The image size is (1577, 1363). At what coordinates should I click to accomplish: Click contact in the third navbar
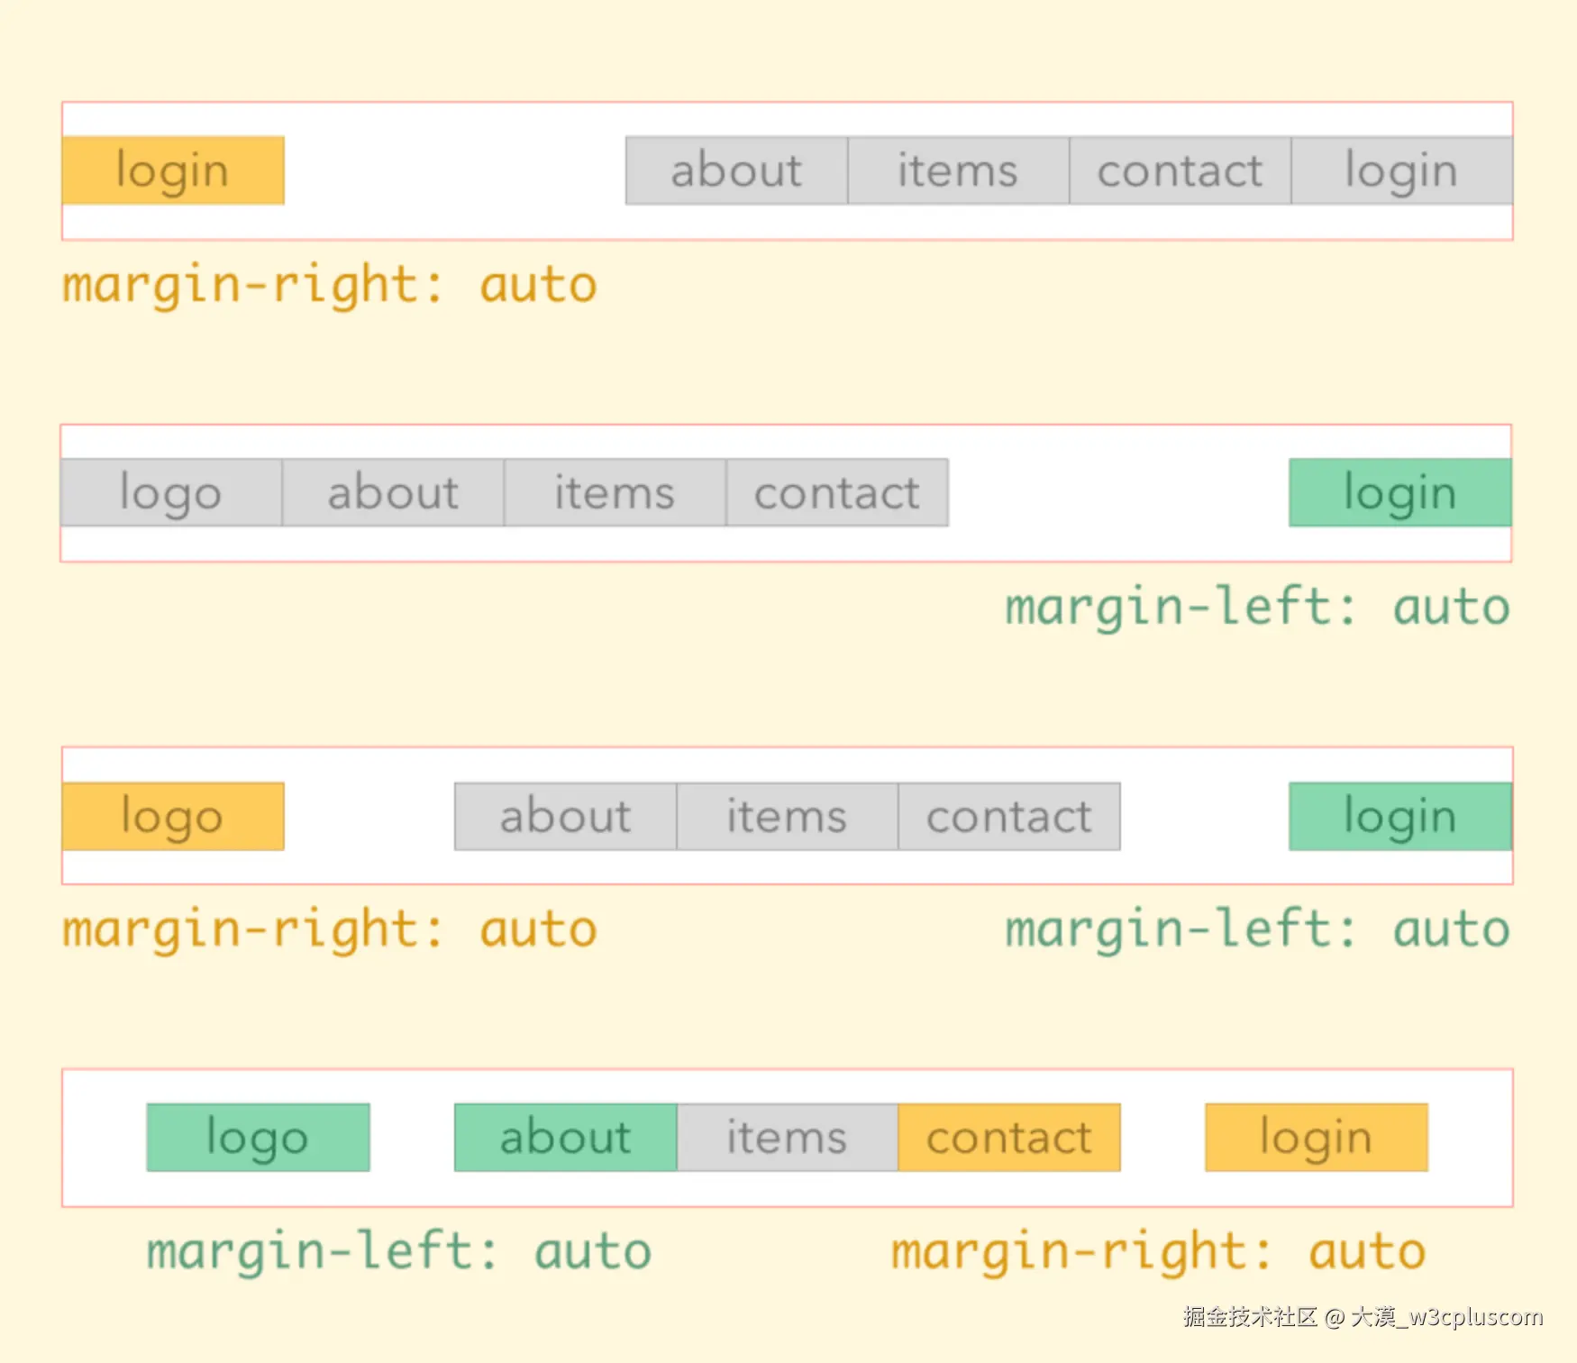click(x=1009, y=816)
